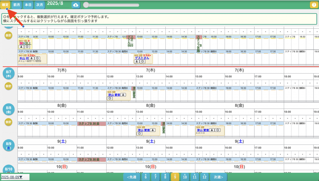The width and height of the screenshot is (319, 181).
Task: Select day 10 (日) in bottom bar
Action: (185, 177)
